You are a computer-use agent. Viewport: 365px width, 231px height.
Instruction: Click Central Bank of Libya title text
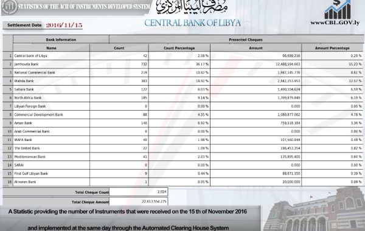click(192, 23)
